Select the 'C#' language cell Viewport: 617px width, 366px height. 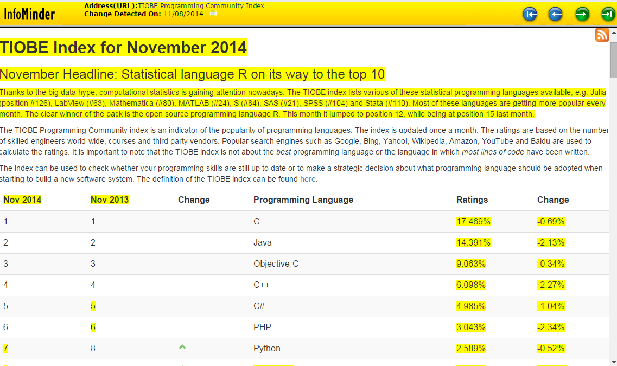point(259,306)
